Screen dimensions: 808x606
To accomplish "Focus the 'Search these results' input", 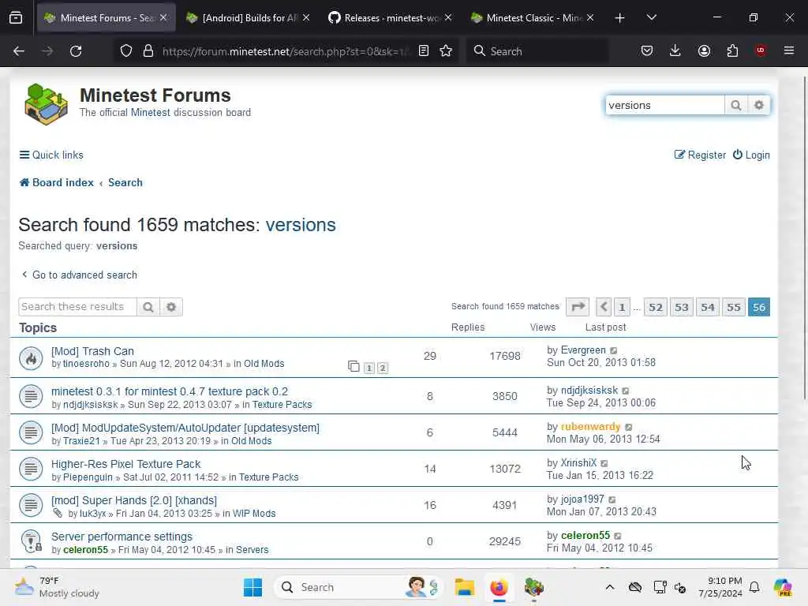I will [78, 307].
